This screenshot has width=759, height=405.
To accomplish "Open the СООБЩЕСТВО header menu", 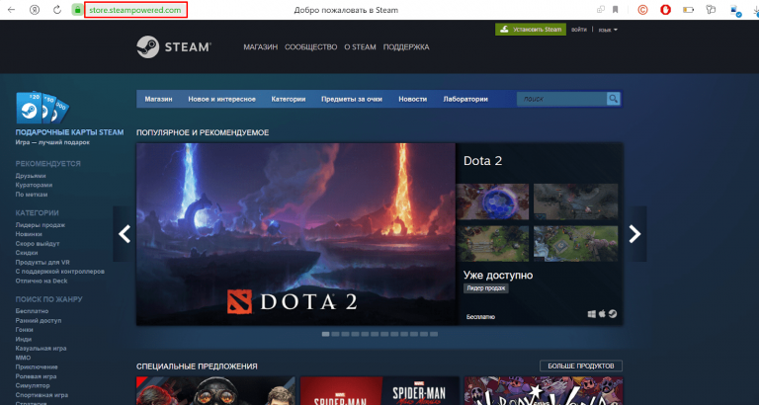I will (x=310, y=47).
